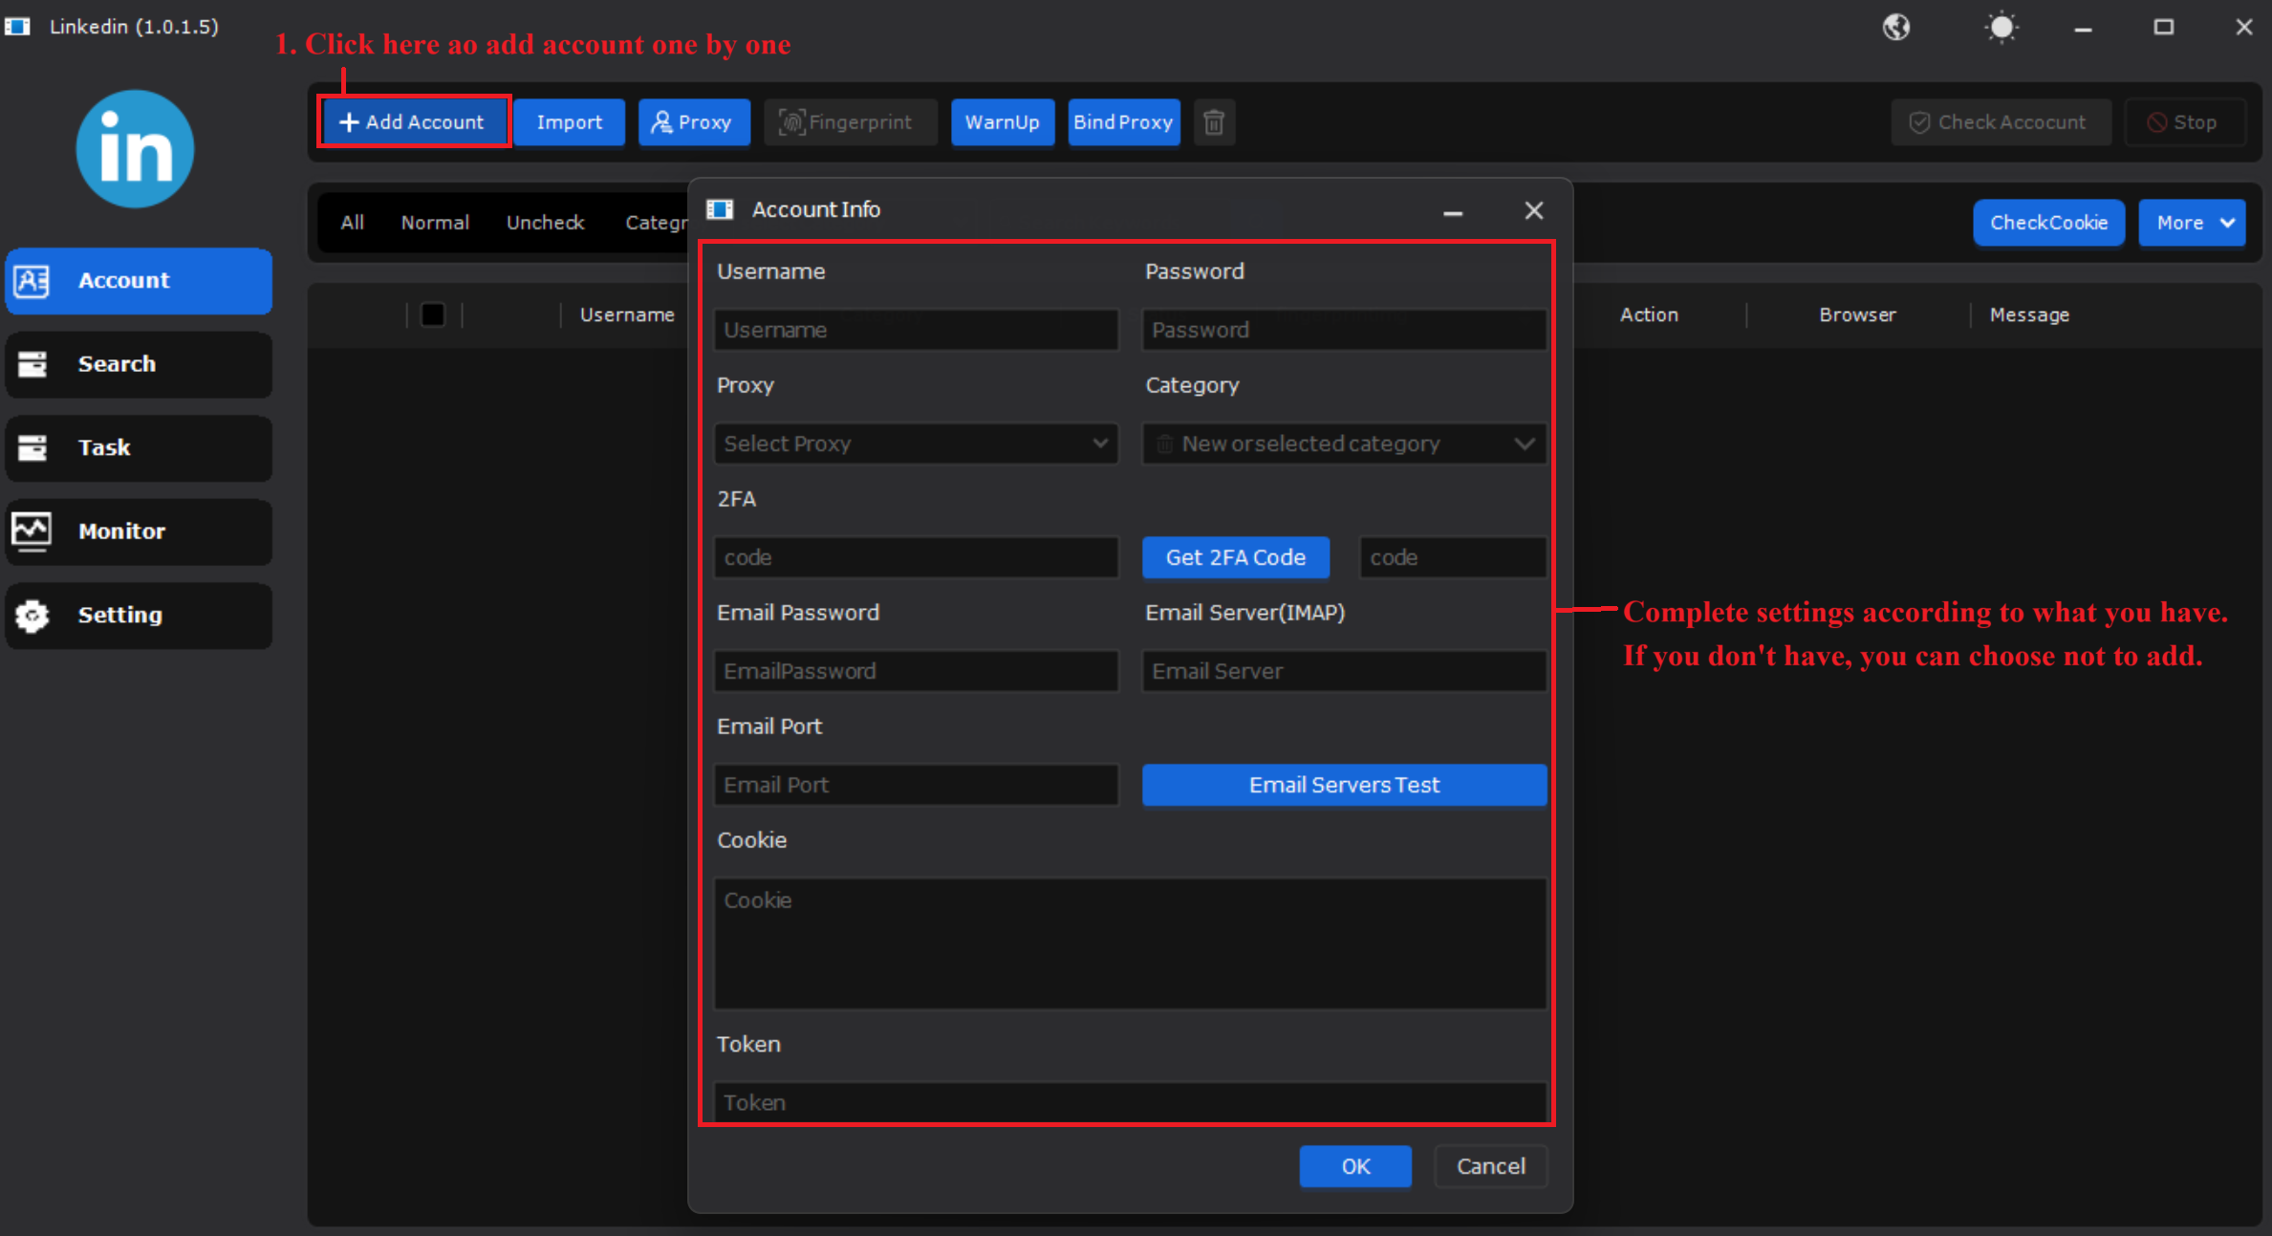This screenshot has width=2272, height=1236.
Task: Click the Account Info dialog window icon
Action: [x=720, y=209]
